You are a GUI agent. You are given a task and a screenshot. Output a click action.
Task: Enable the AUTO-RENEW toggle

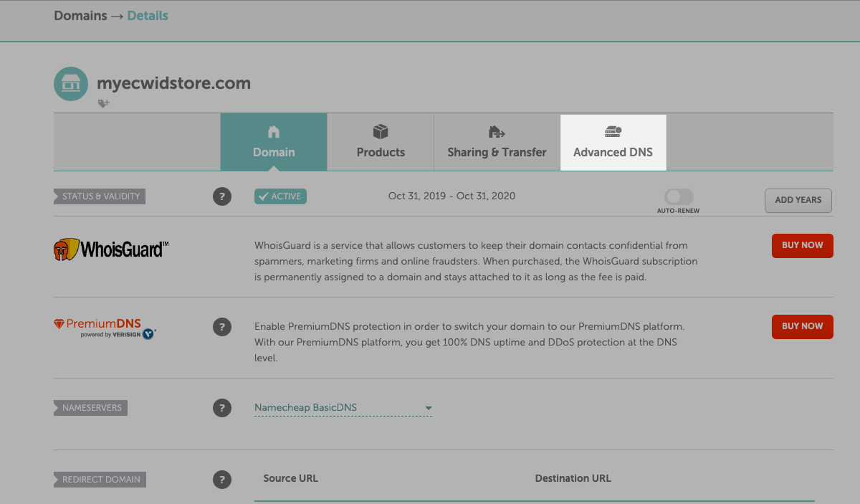click(x=678, y=196)
